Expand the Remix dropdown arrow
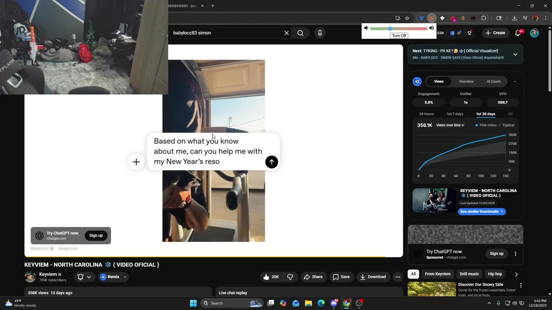 125,277
